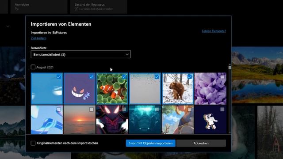Click the sunset over sea thumbnail

pyautogui.click(x=80, y=120)
